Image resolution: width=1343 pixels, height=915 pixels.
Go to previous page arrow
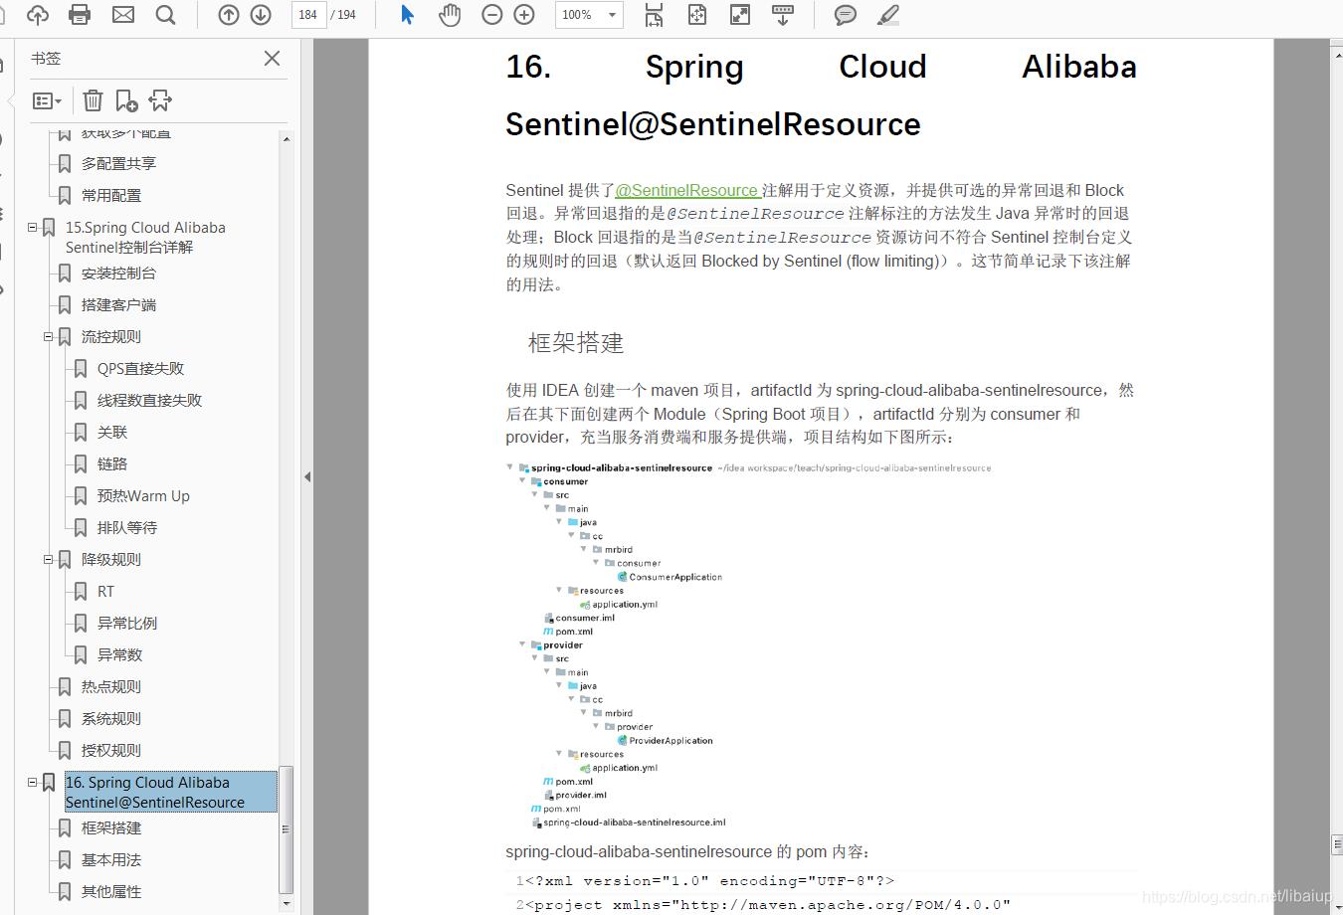pyautogui.click(x=229, y=15)
